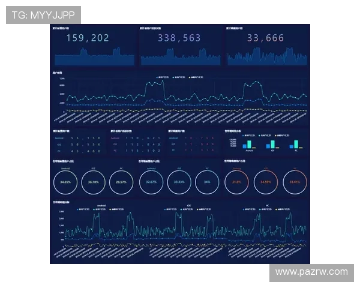Viewport: 360px width, 288px height.
Task: Click the area chart below 159,202
Action: coord(93,57)
